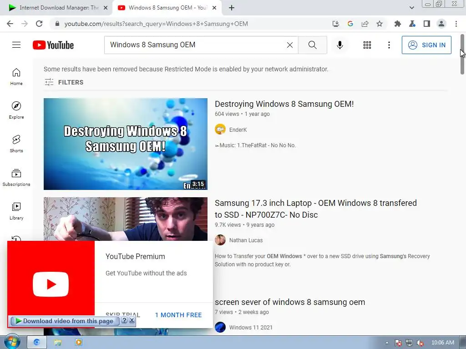The height and width of the screenshot is (349, 466).
Task: Open the Action Center flag icon
Action: pyautogui.click(x=398, y=343)
